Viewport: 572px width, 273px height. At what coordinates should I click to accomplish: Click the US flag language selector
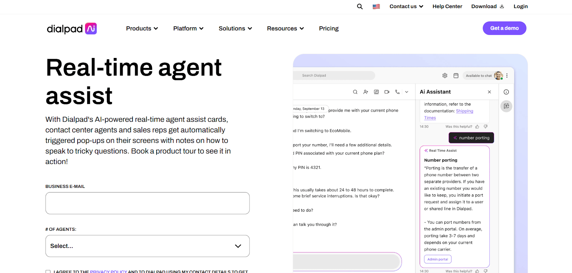coord(376,6)
